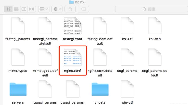Click the servers folder name label
This screenshot has height=105, width=188.
coord(18,102)
